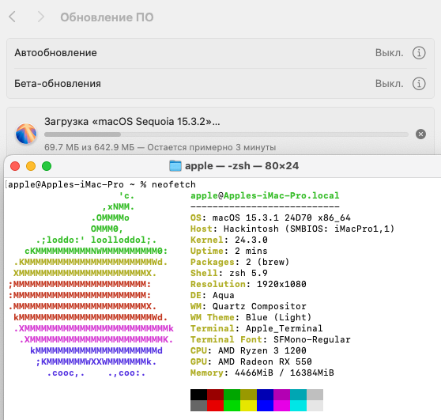Viewport: 441px width, 420px height.
Task: Click the download progress bar
Action: click(226, 134)
